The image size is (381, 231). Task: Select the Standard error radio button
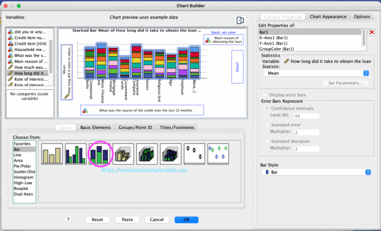pos(268,124)
